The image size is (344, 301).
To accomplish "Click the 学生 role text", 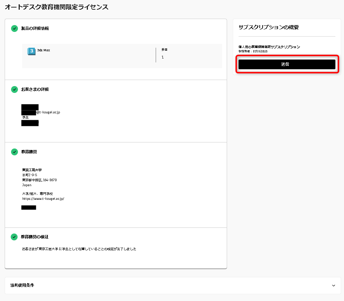I will click(25, 117).
